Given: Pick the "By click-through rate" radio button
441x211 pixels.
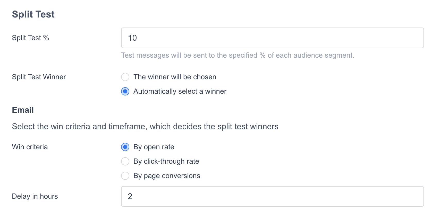Looking at the screenshot, I should [x=125, y=161].
